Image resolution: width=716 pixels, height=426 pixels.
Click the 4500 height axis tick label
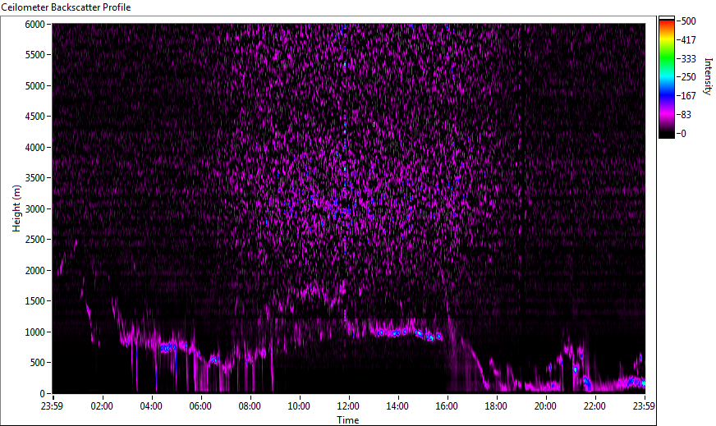[x=34, y=117]
